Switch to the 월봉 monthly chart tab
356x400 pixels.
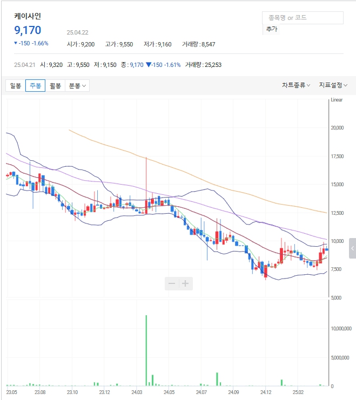[55, 85]
